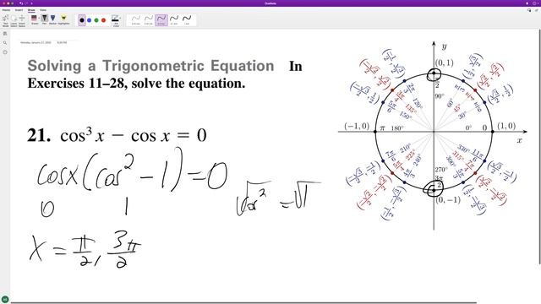Select the Text Mode tool
541x304 pixels.
(6, 20)
